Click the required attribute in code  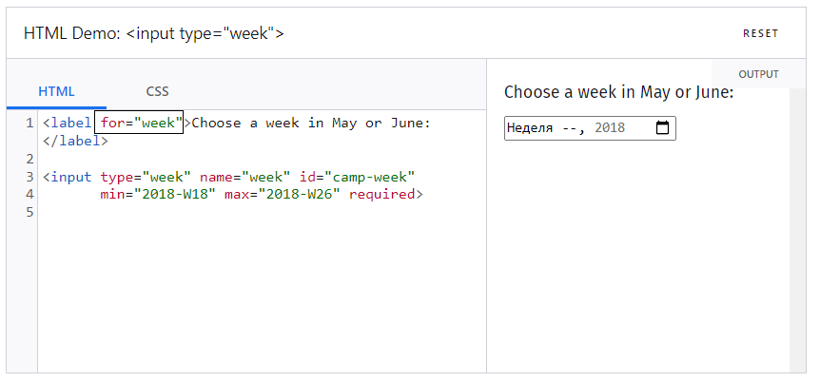coord(381,195)
